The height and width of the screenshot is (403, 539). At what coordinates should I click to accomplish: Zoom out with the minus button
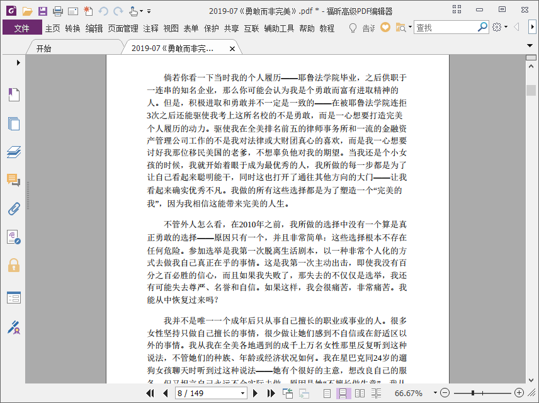(x=445, y=393)
